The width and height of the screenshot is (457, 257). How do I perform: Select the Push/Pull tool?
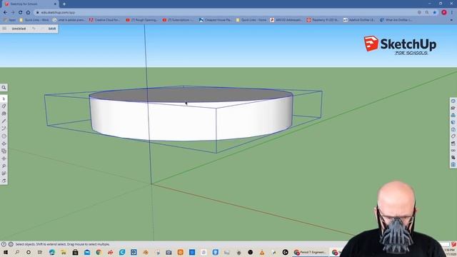coord(4,143)
